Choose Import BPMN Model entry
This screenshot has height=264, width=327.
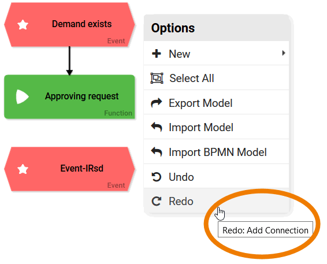(216, 151)
